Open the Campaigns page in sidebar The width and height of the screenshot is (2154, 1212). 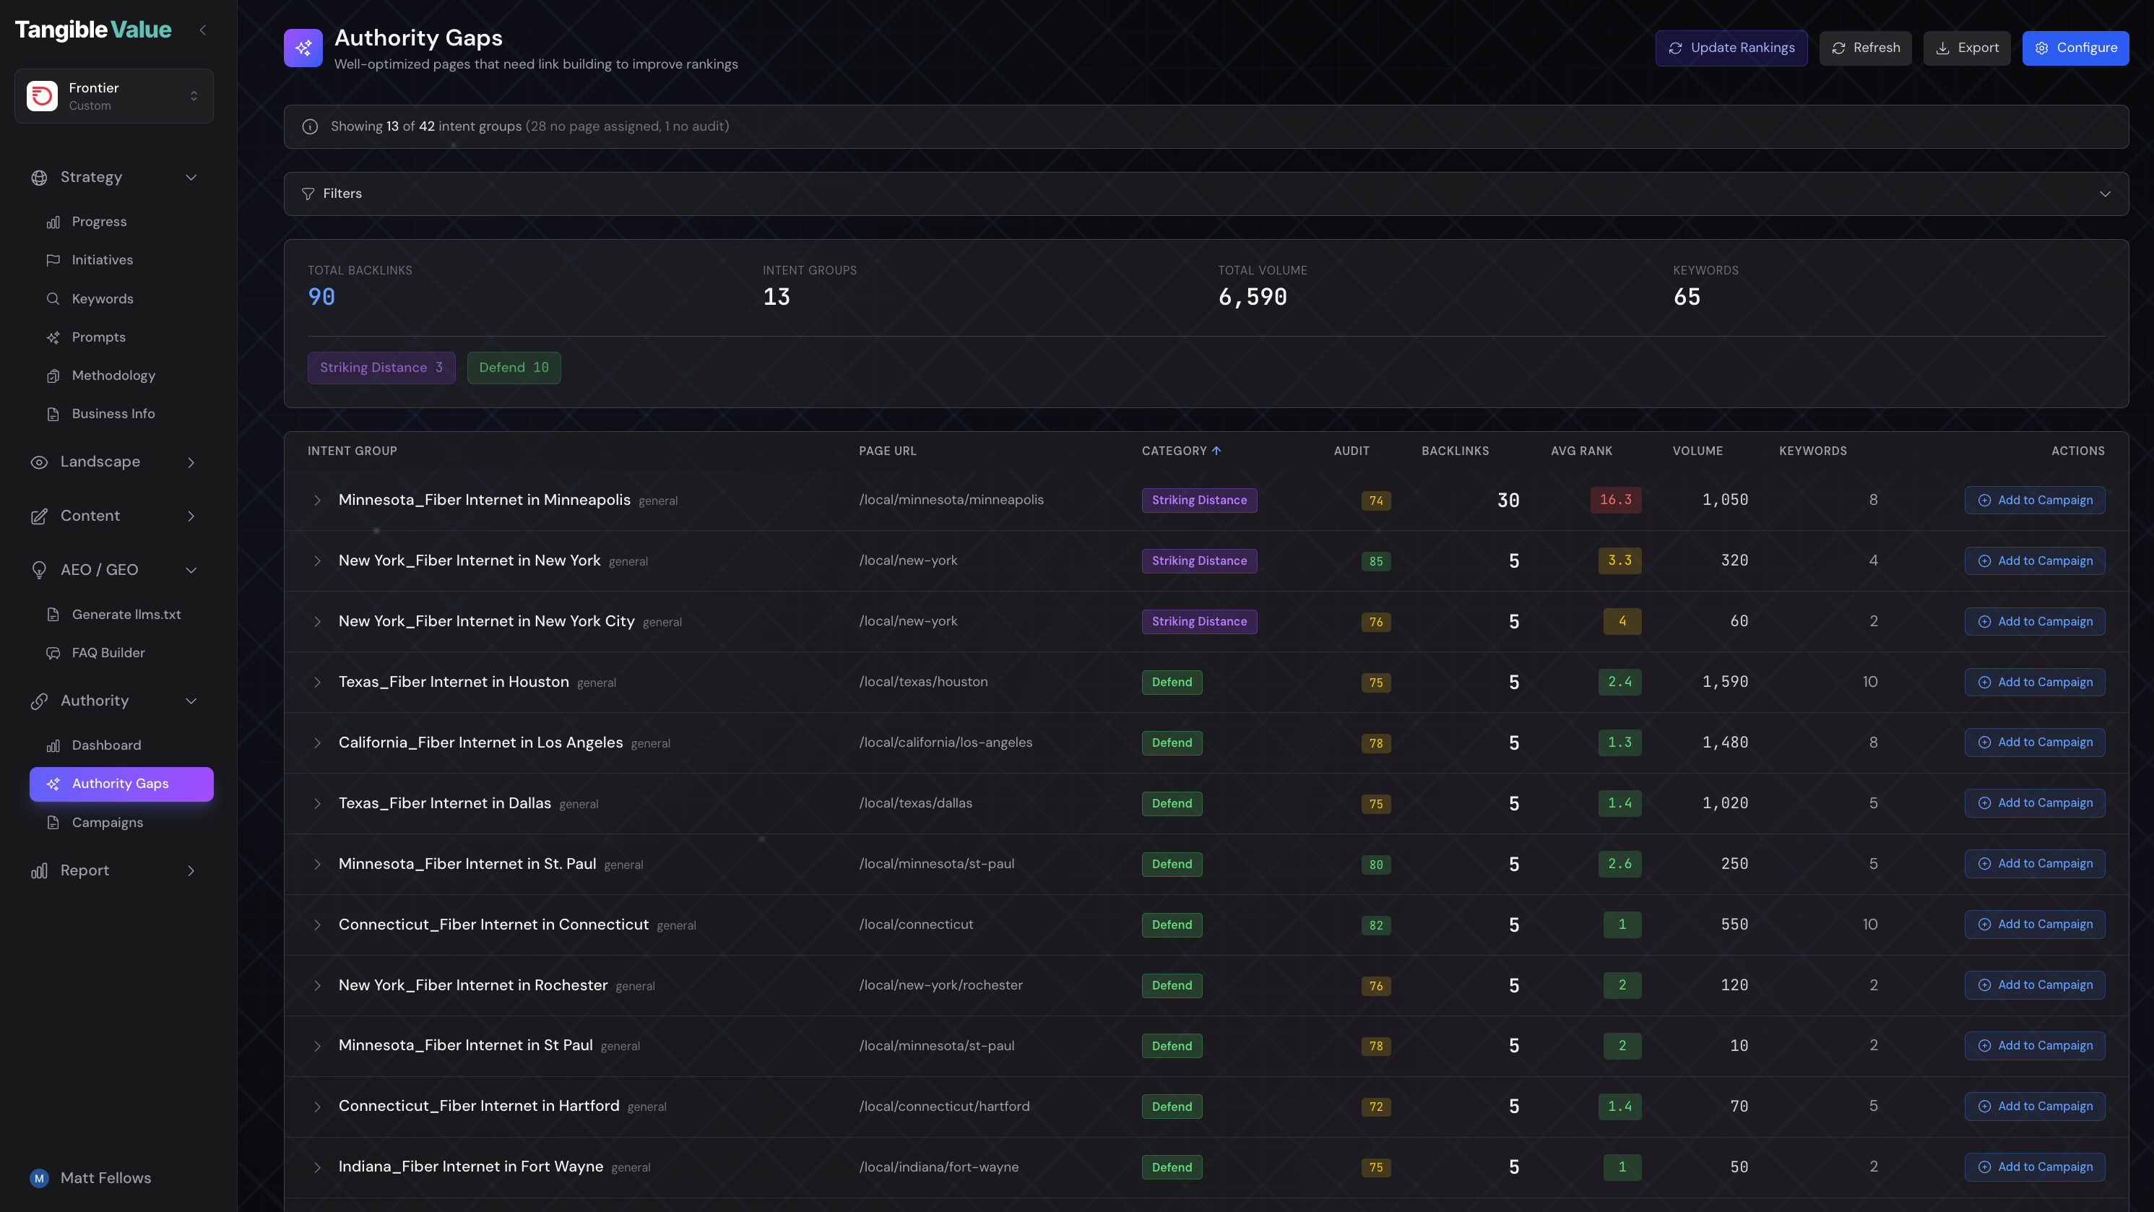(107, 823)
